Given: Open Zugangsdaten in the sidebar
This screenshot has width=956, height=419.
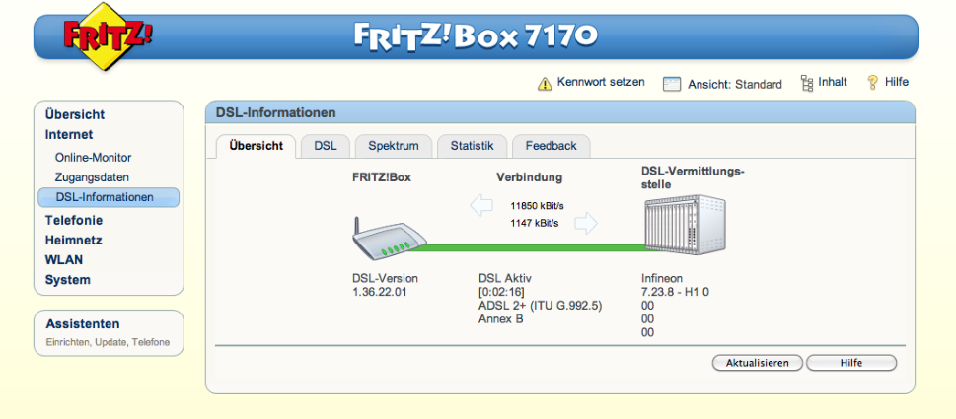Looking at the screenshot, I should (92, 177).
